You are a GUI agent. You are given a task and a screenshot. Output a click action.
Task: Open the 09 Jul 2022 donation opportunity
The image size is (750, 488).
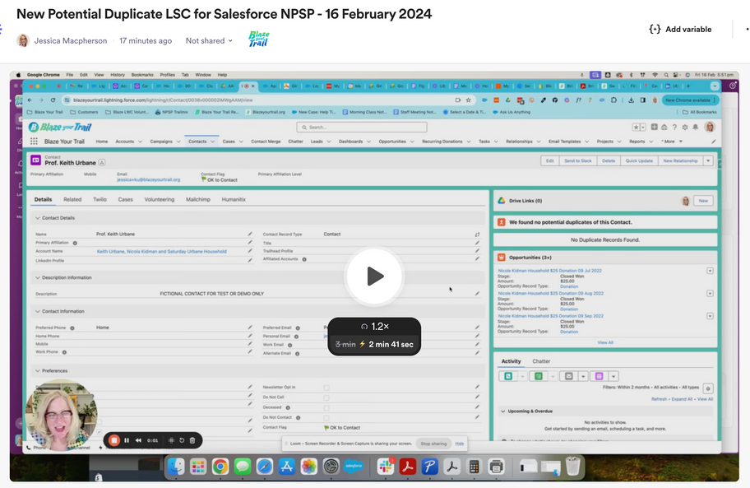(x=549, y=270)
